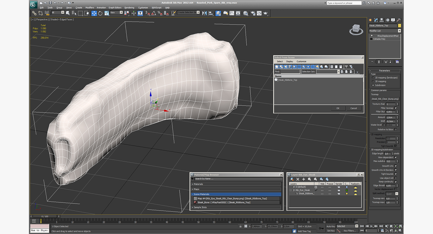Screen dimensions: 433x234
Task: Click Add Selected Objects plus icon in Layer dialog
Action: click(x=304, y=179)
